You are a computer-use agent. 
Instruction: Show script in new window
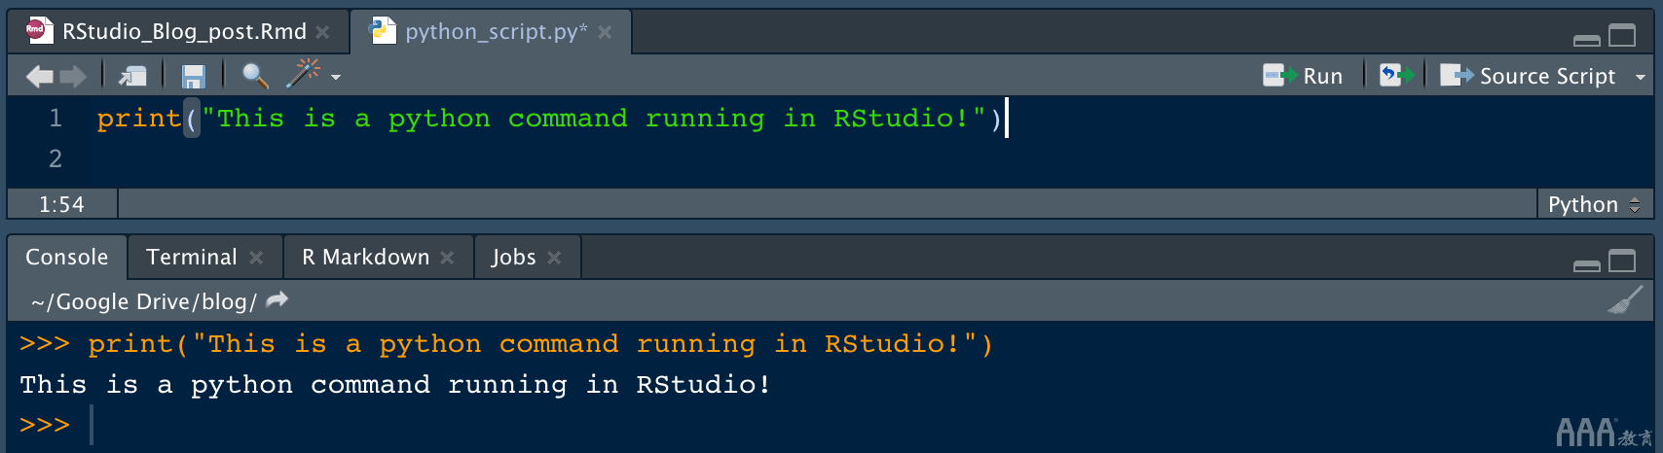coord(132,76)
